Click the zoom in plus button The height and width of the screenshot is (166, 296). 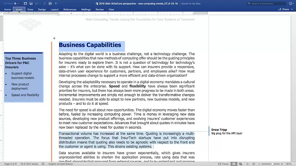tap(282, 164)
